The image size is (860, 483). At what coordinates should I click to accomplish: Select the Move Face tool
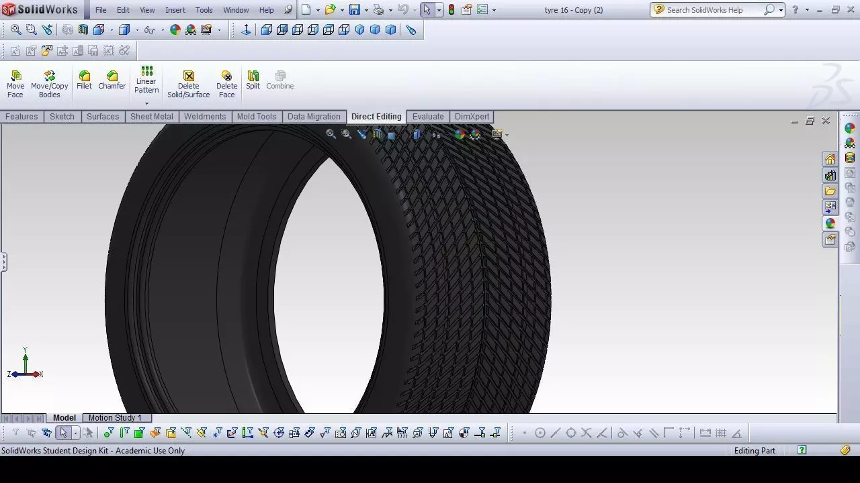[x=15, y=84]
